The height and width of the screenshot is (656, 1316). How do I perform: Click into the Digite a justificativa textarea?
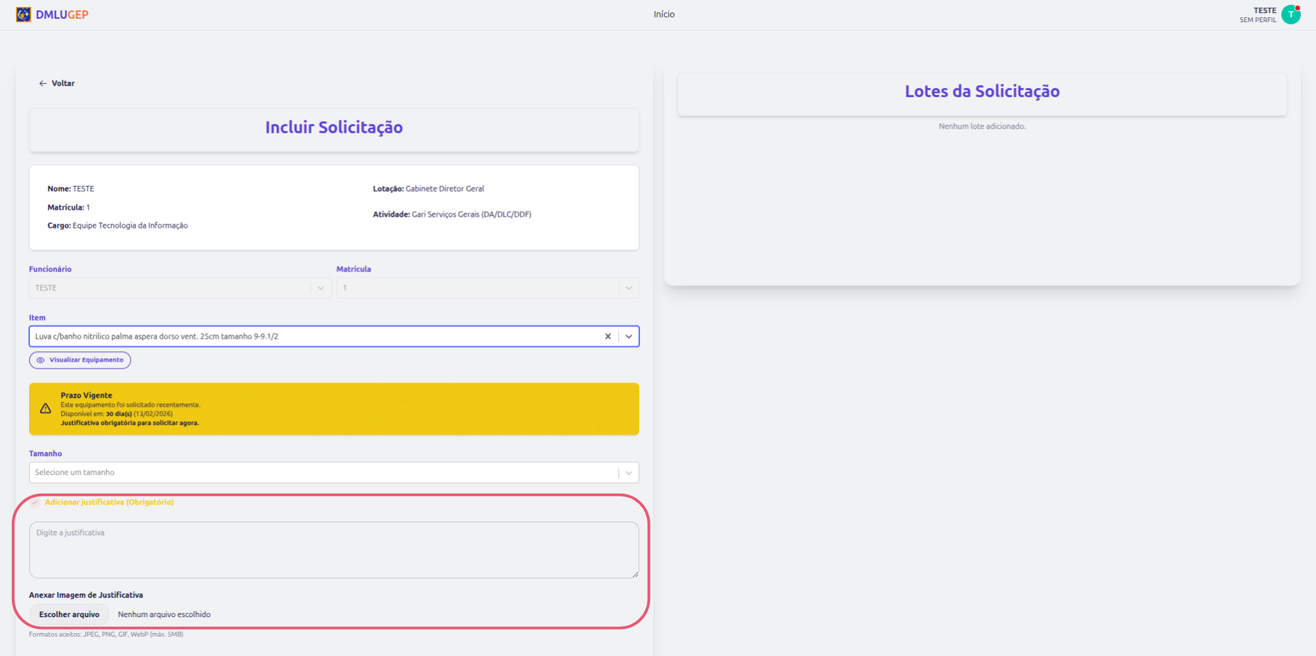point(333,550)
